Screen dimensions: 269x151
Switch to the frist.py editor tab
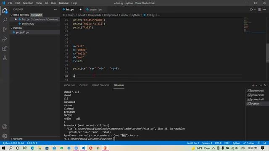tap(72, 10)
